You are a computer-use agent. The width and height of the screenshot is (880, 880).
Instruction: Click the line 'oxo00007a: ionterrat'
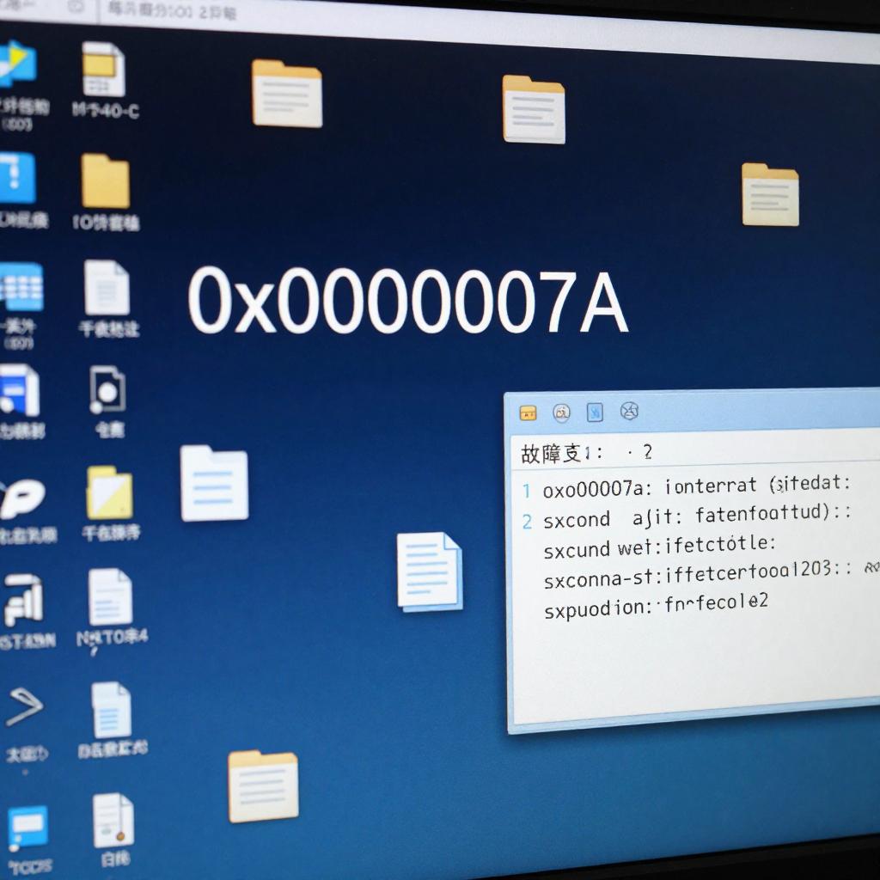pyautogui.click(x=650, y=487)
